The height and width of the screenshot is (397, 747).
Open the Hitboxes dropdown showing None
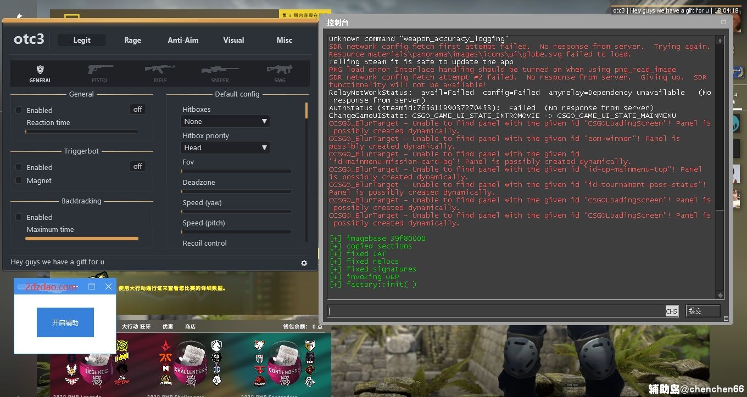pyautogui.click(x=225, y=121)
